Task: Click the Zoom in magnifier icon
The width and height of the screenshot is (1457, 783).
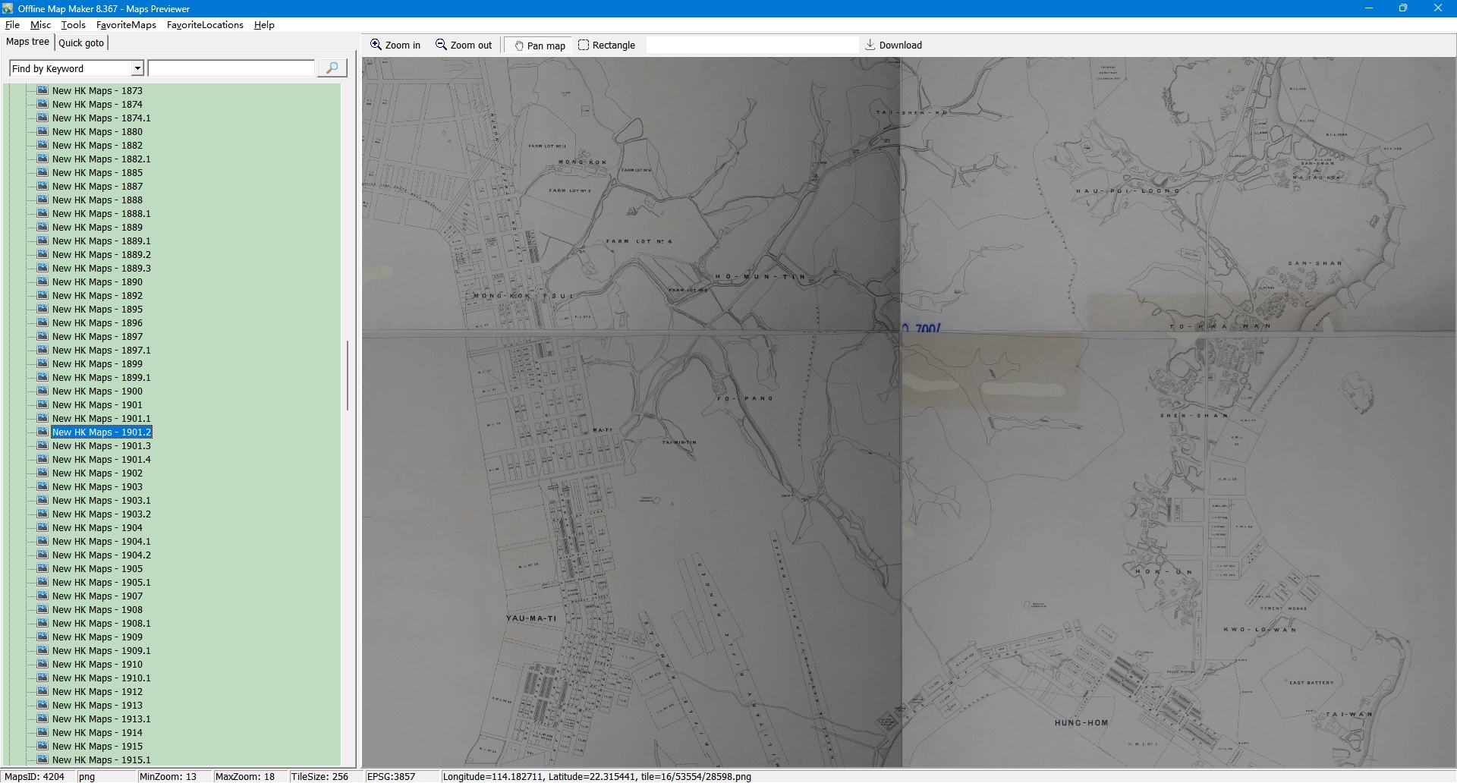Action: (376, 45)
